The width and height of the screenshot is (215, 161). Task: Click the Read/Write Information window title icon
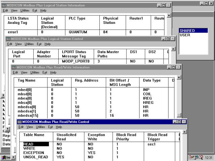click(x=14, y=67)
